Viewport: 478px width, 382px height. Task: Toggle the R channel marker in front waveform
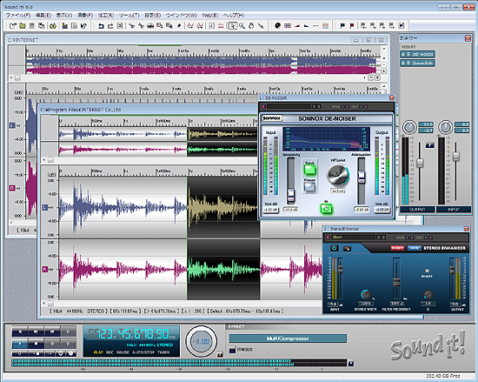[45, 269]
